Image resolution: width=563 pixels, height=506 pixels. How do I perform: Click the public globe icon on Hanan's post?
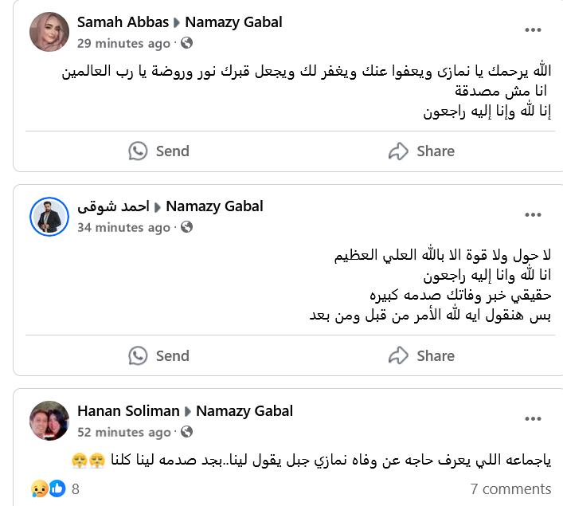click(187, 432)
